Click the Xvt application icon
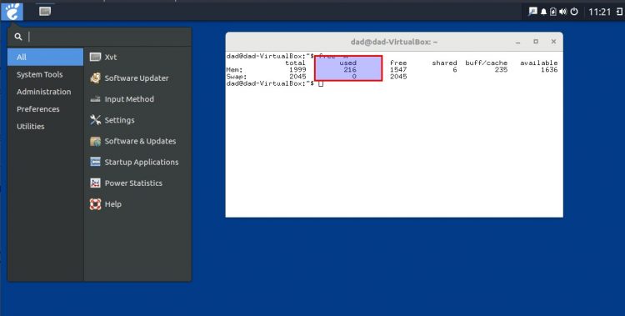625x316 pixels. point(95,57)
